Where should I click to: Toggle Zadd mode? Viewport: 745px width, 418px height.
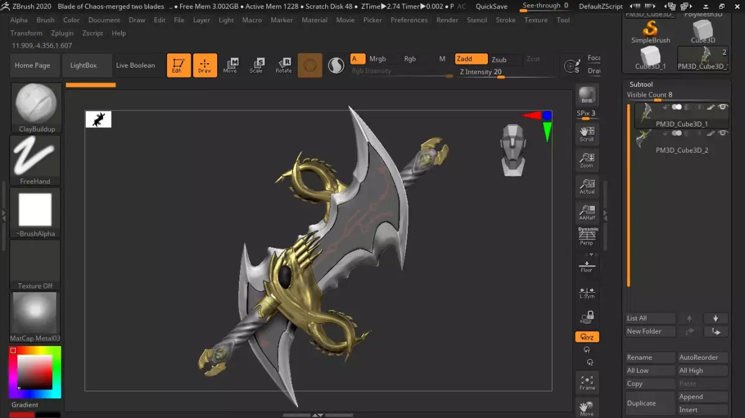[471, 59]
